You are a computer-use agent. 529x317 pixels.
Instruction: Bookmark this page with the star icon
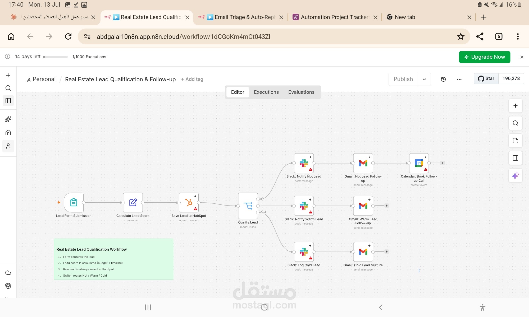pos(461,36)
